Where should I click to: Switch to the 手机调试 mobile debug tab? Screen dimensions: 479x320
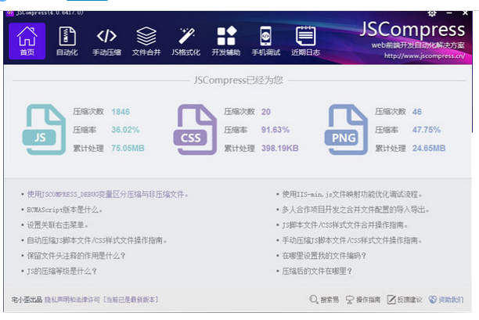[x=266, y=41]
